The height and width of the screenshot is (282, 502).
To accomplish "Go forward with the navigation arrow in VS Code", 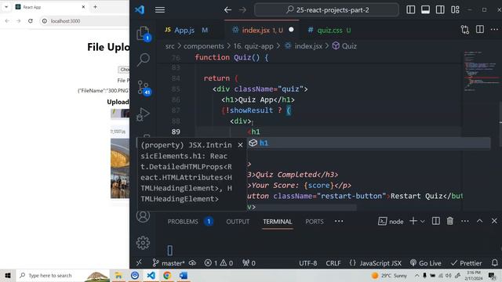I will coord(242,10).
